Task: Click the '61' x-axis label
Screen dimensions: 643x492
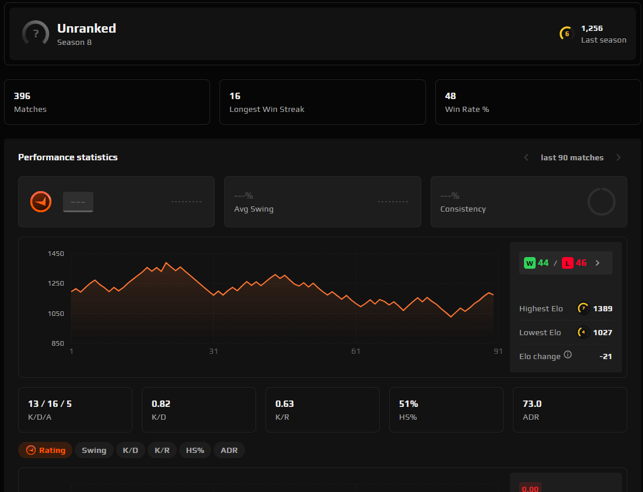Action: 355,351
